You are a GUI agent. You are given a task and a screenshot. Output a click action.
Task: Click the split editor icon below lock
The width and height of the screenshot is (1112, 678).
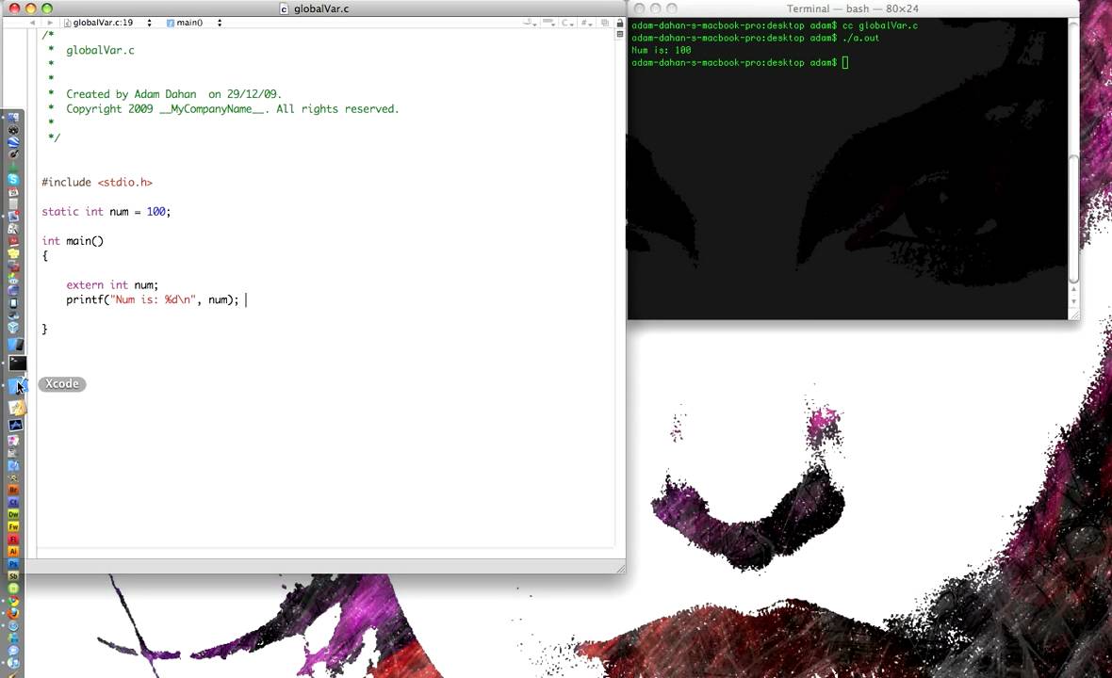pos(620,34)
